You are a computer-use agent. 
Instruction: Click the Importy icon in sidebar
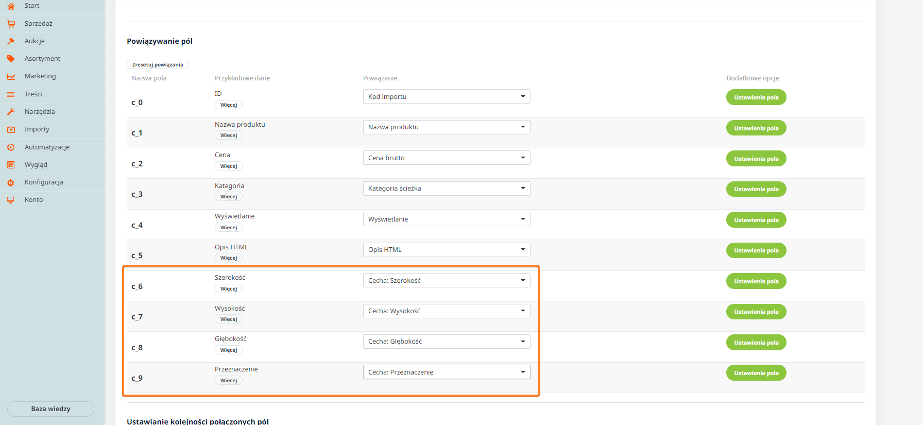(11, 129)
